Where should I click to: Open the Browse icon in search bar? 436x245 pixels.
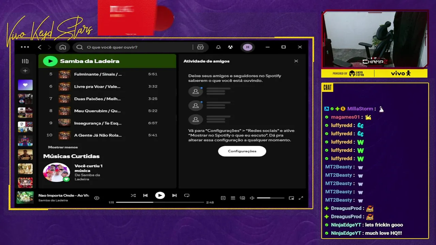200,47
